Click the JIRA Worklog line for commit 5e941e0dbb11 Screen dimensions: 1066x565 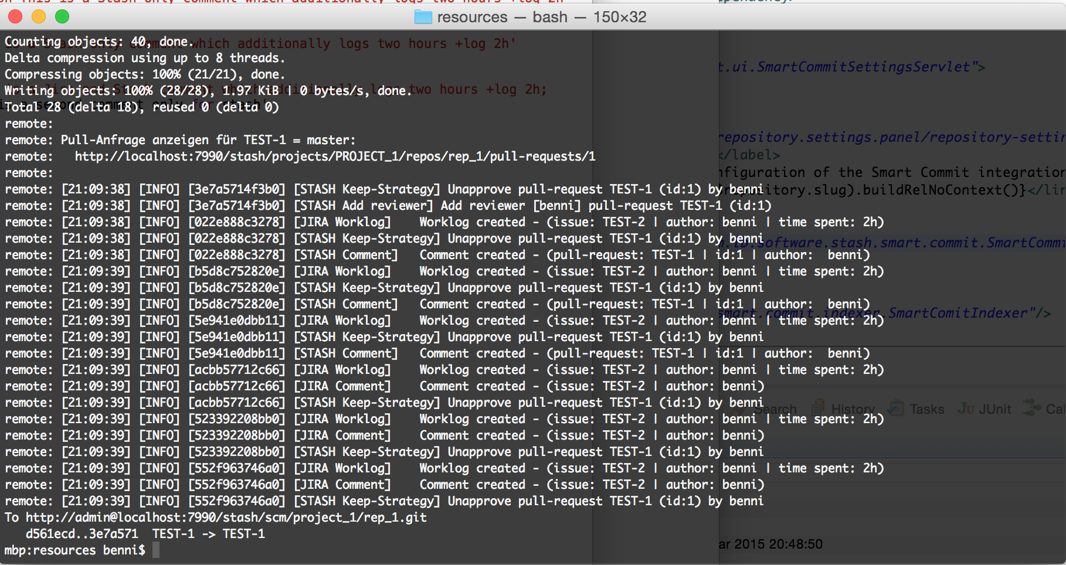[x=444, y=321]
